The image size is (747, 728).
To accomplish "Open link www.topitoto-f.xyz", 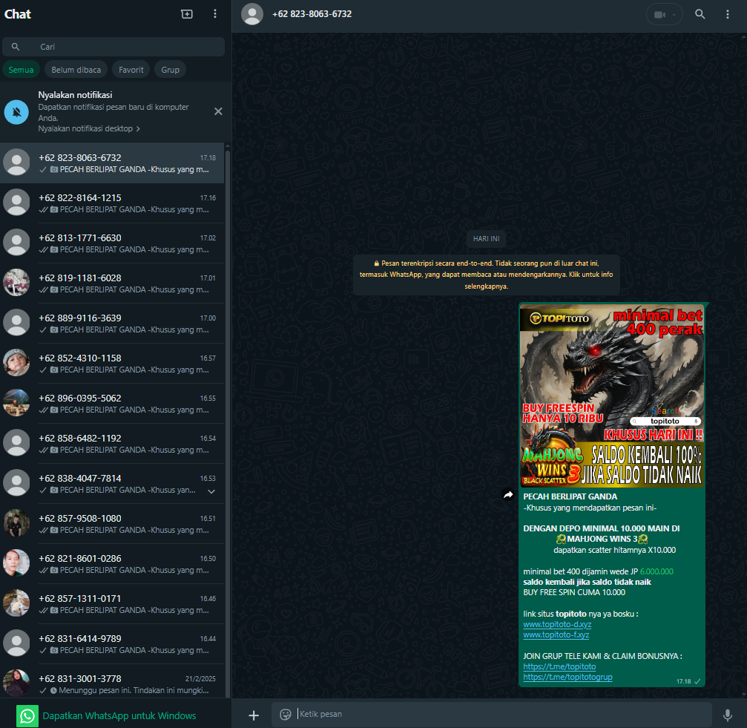I will pyautogui.click(x=556, y=634).
